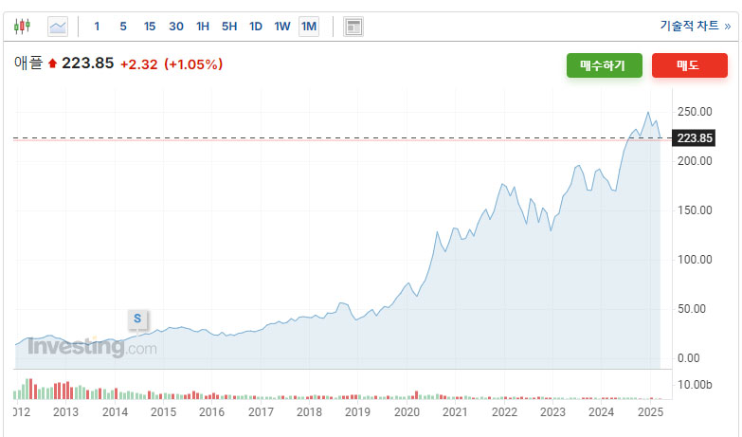
Task: Click the 2015 year axis label
Action: [x=163, y=412]
